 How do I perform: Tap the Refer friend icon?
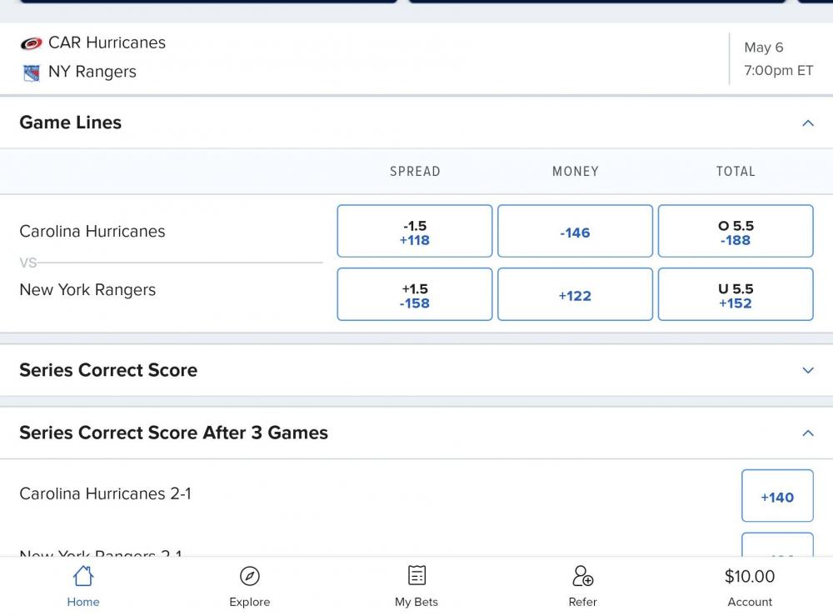582,576
